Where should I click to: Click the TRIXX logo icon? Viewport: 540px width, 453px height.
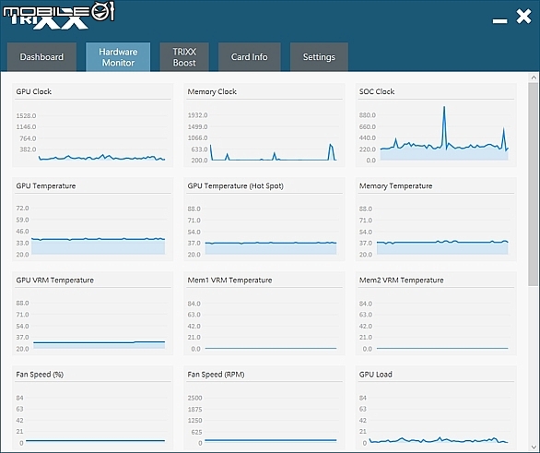59,16
